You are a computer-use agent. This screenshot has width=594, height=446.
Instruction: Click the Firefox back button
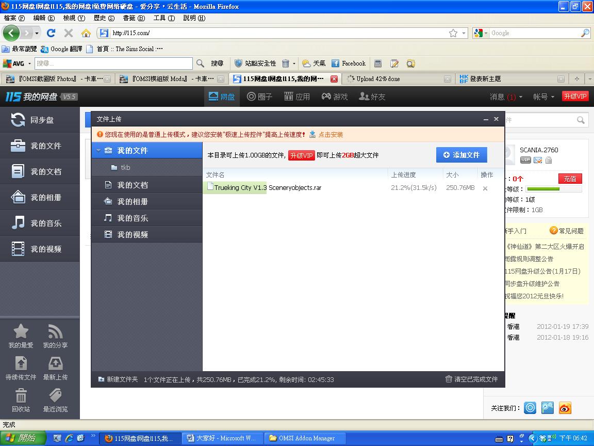(x=11, y=34)
